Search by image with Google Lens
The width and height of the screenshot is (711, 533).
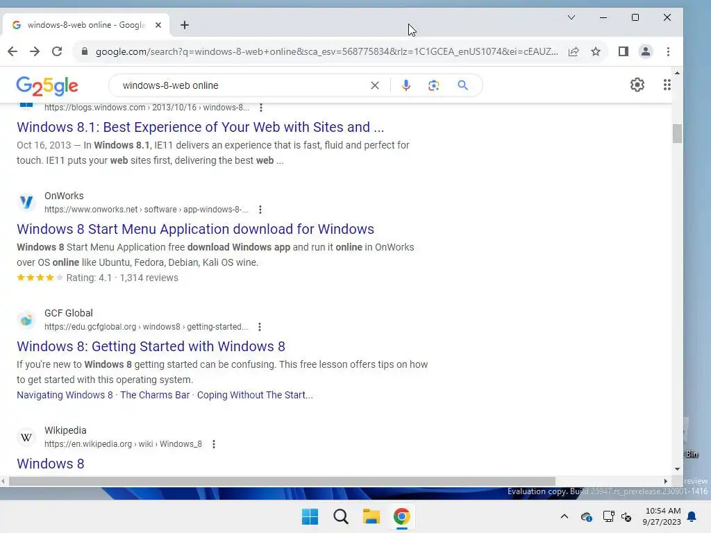(433, 85)
